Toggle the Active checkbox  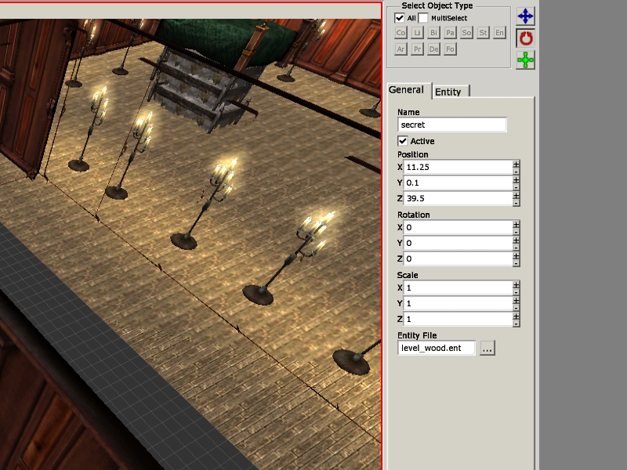[403, 141]
